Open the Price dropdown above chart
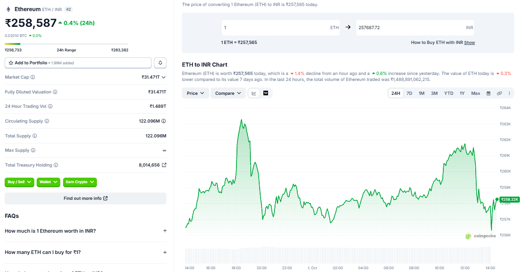The height and width of the screenshot is (272, 524). tap(196, 93)
